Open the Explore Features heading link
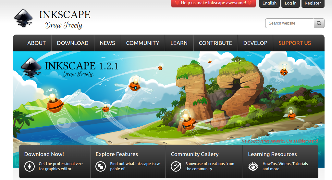Viewport: 332px width, 180px height. [x=117, y=154]
